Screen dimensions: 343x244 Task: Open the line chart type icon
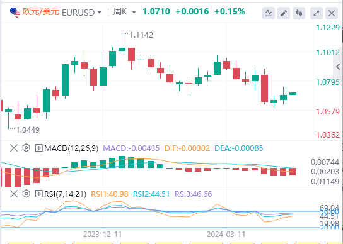coord(269,13)
